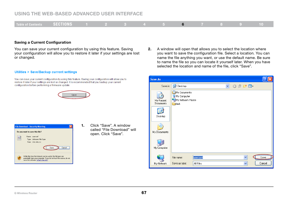Jump to section 7
This screenshot has width=288, height=201.
point(202,24)
